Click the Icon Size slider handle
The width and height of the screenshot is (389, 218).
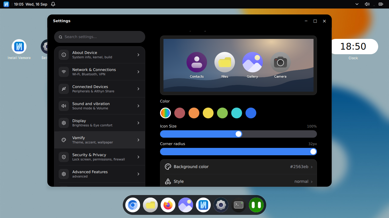click(x=239, y=134)
